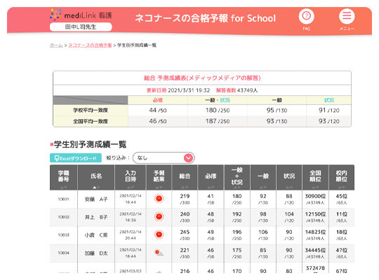Sort by 一般 column header in student table
379x280 pixels.
point(263,178)
